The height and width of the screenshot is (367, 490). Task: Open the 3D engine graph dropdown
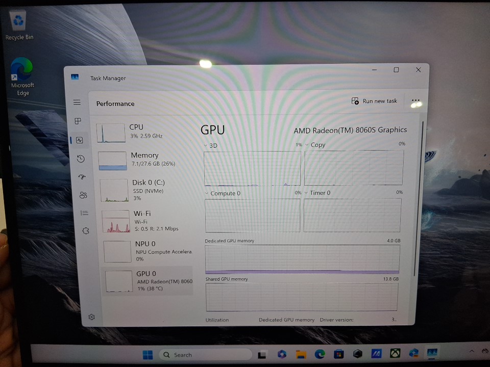point(206,146)
